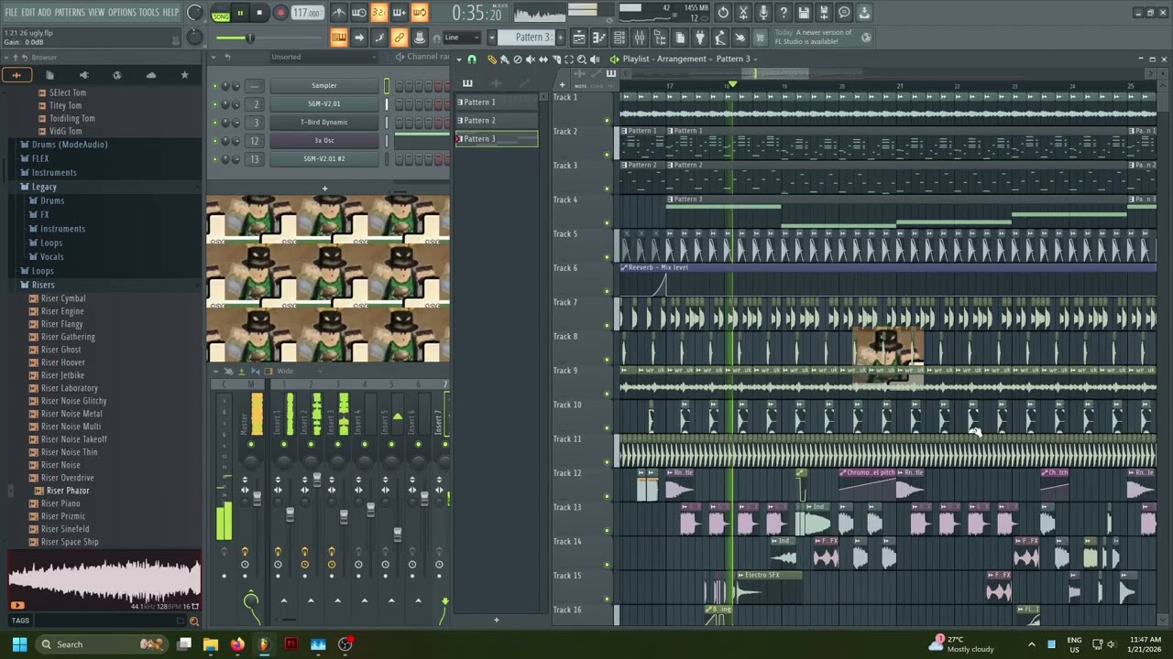
Task: Expand the Instruments folder under Legacy
Action: pos(62,229)
